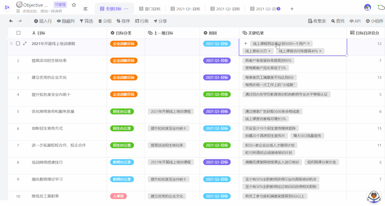Image resolution: width=385 pixels, height=206 pixels.
Task: Adjust 行高 row height setting
Action: (x=142, y=21)
